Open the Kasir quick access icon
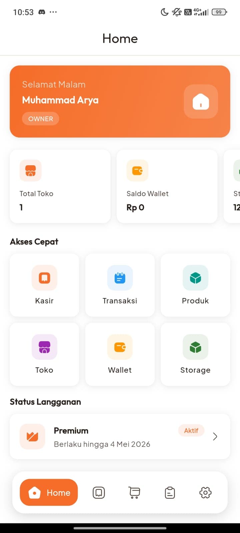The image size is (240, 533). pos(44,278)
